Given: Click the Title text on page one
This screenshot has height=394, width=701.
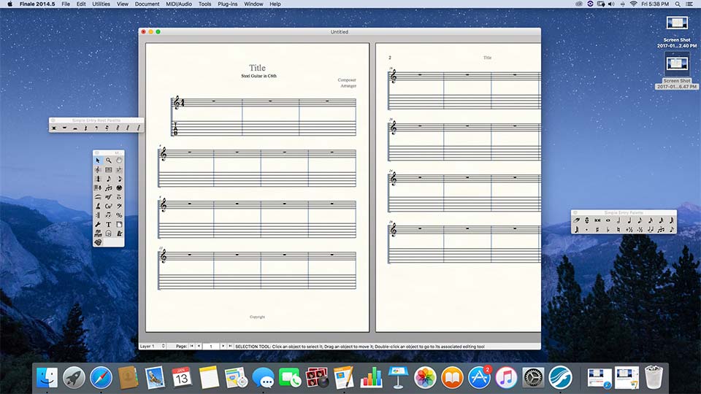Looking at the screenshot, I should point(257,68).
